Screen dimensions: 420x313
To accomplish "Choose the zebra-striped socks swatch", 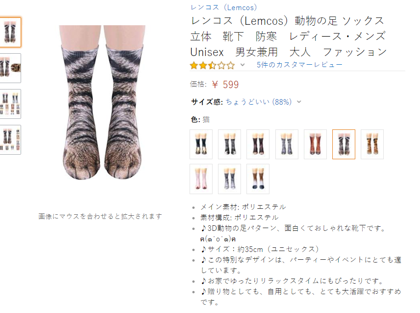I will point(230,144).
